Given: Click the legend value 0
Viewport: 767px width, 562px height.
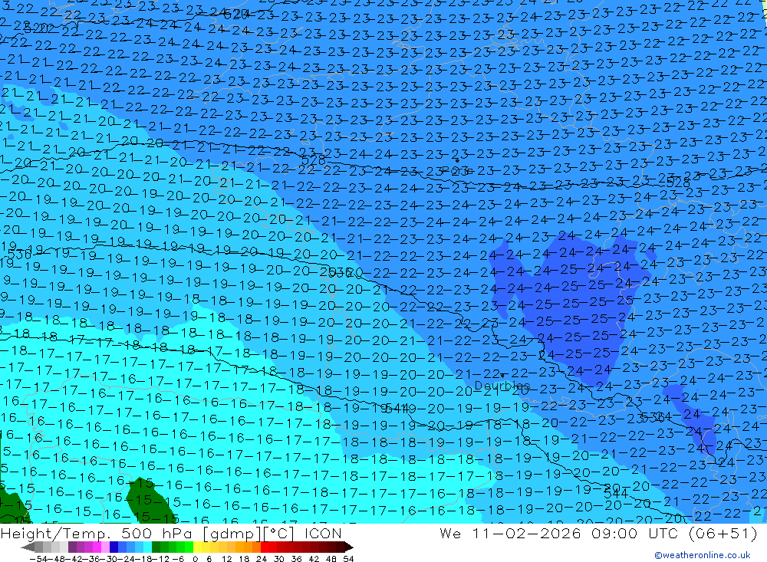Looking at the screenshot, I should pos(195,559).
